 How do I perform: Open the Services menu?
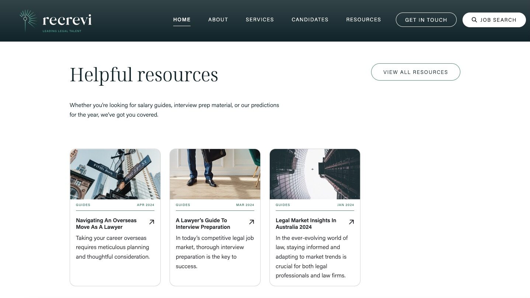[x=259, y=20]
